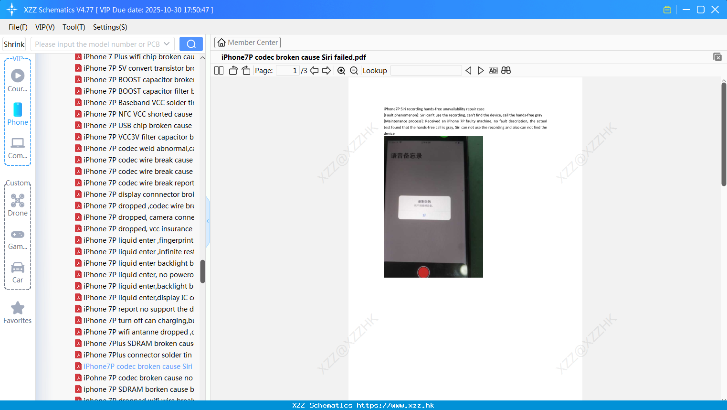This screenshot has width=727, height=410.
Task: Open xzz.hk link in status bar
Action: pos(395,405)
